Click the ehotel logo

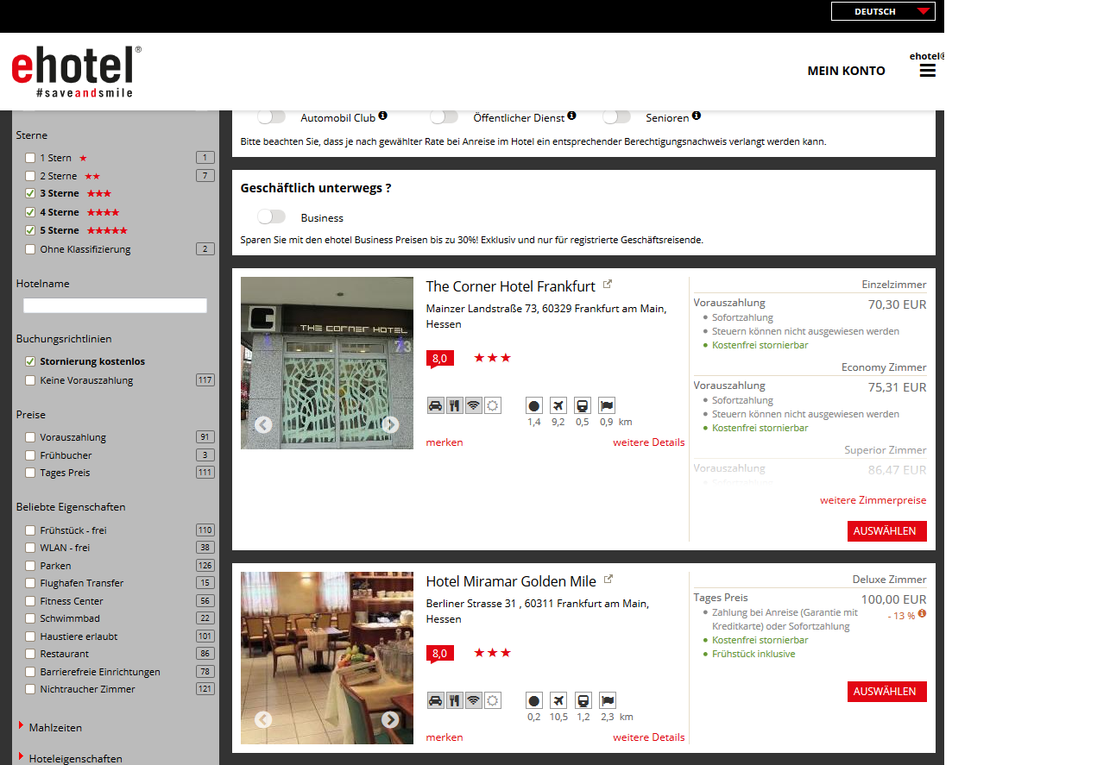tap(77, 72)
